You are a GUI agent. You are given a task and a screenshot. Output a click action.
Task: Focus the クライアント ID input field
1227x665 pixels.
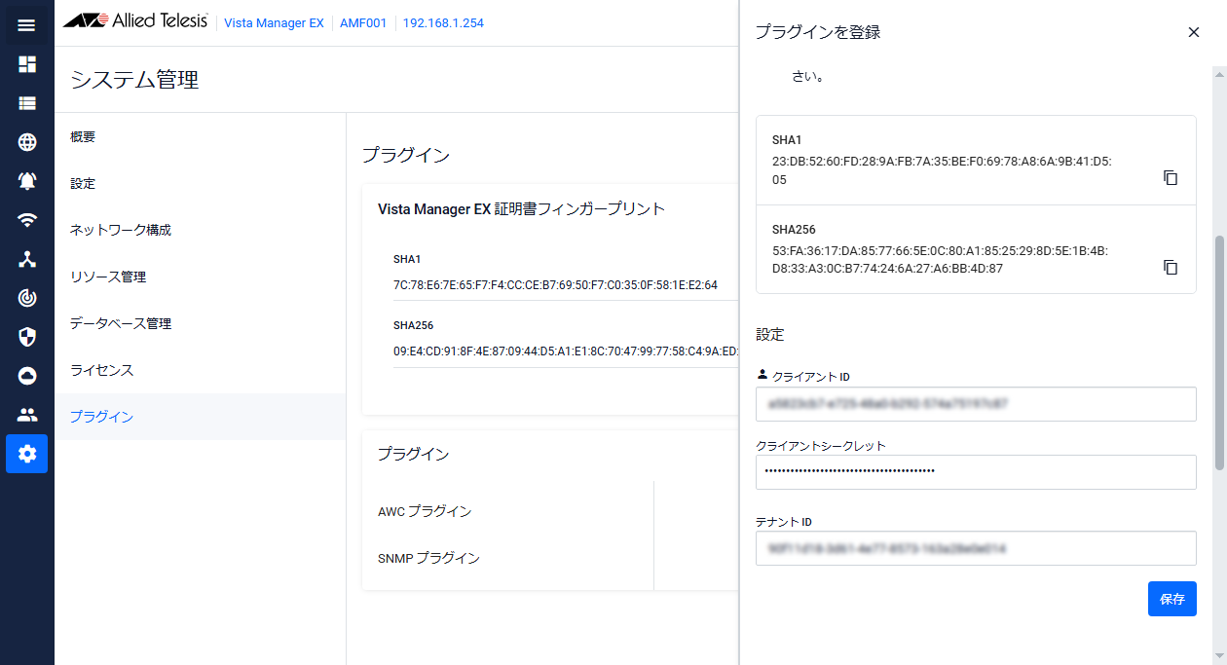tap(976, 404)
